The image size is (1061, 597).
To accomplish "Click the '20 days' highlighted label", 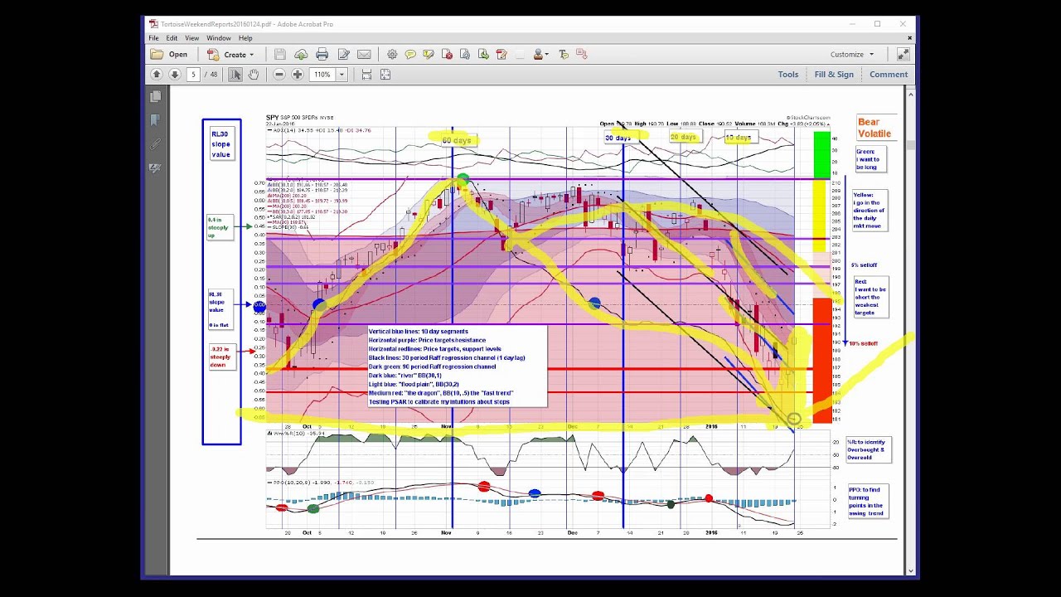I will [x=684, y=137].
